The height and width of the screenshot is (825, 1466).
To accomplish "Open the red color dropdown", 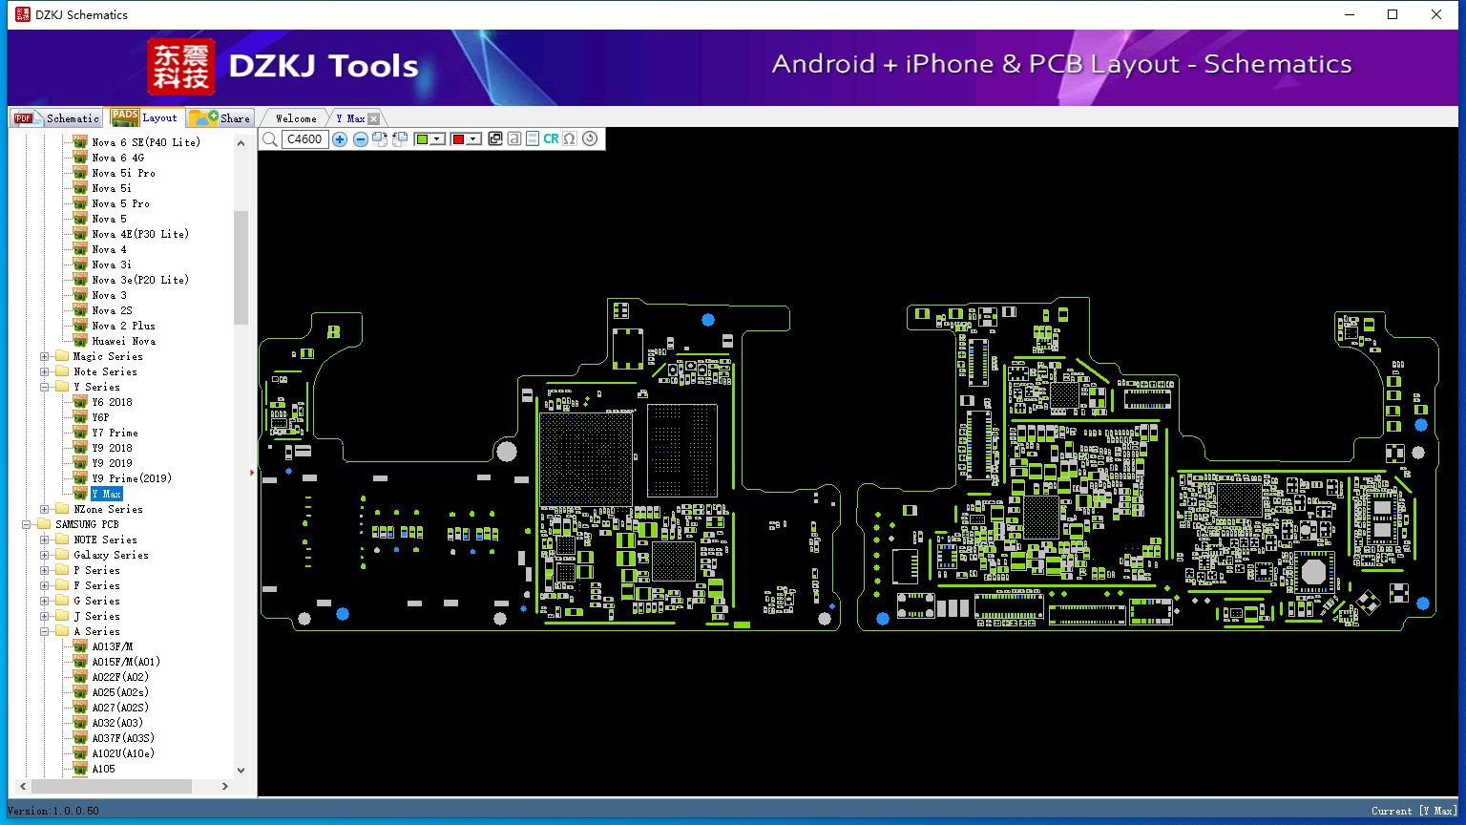I will tap(474, 139).
